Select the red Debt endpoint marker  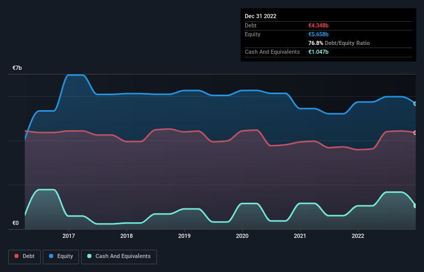coord(415,132)
